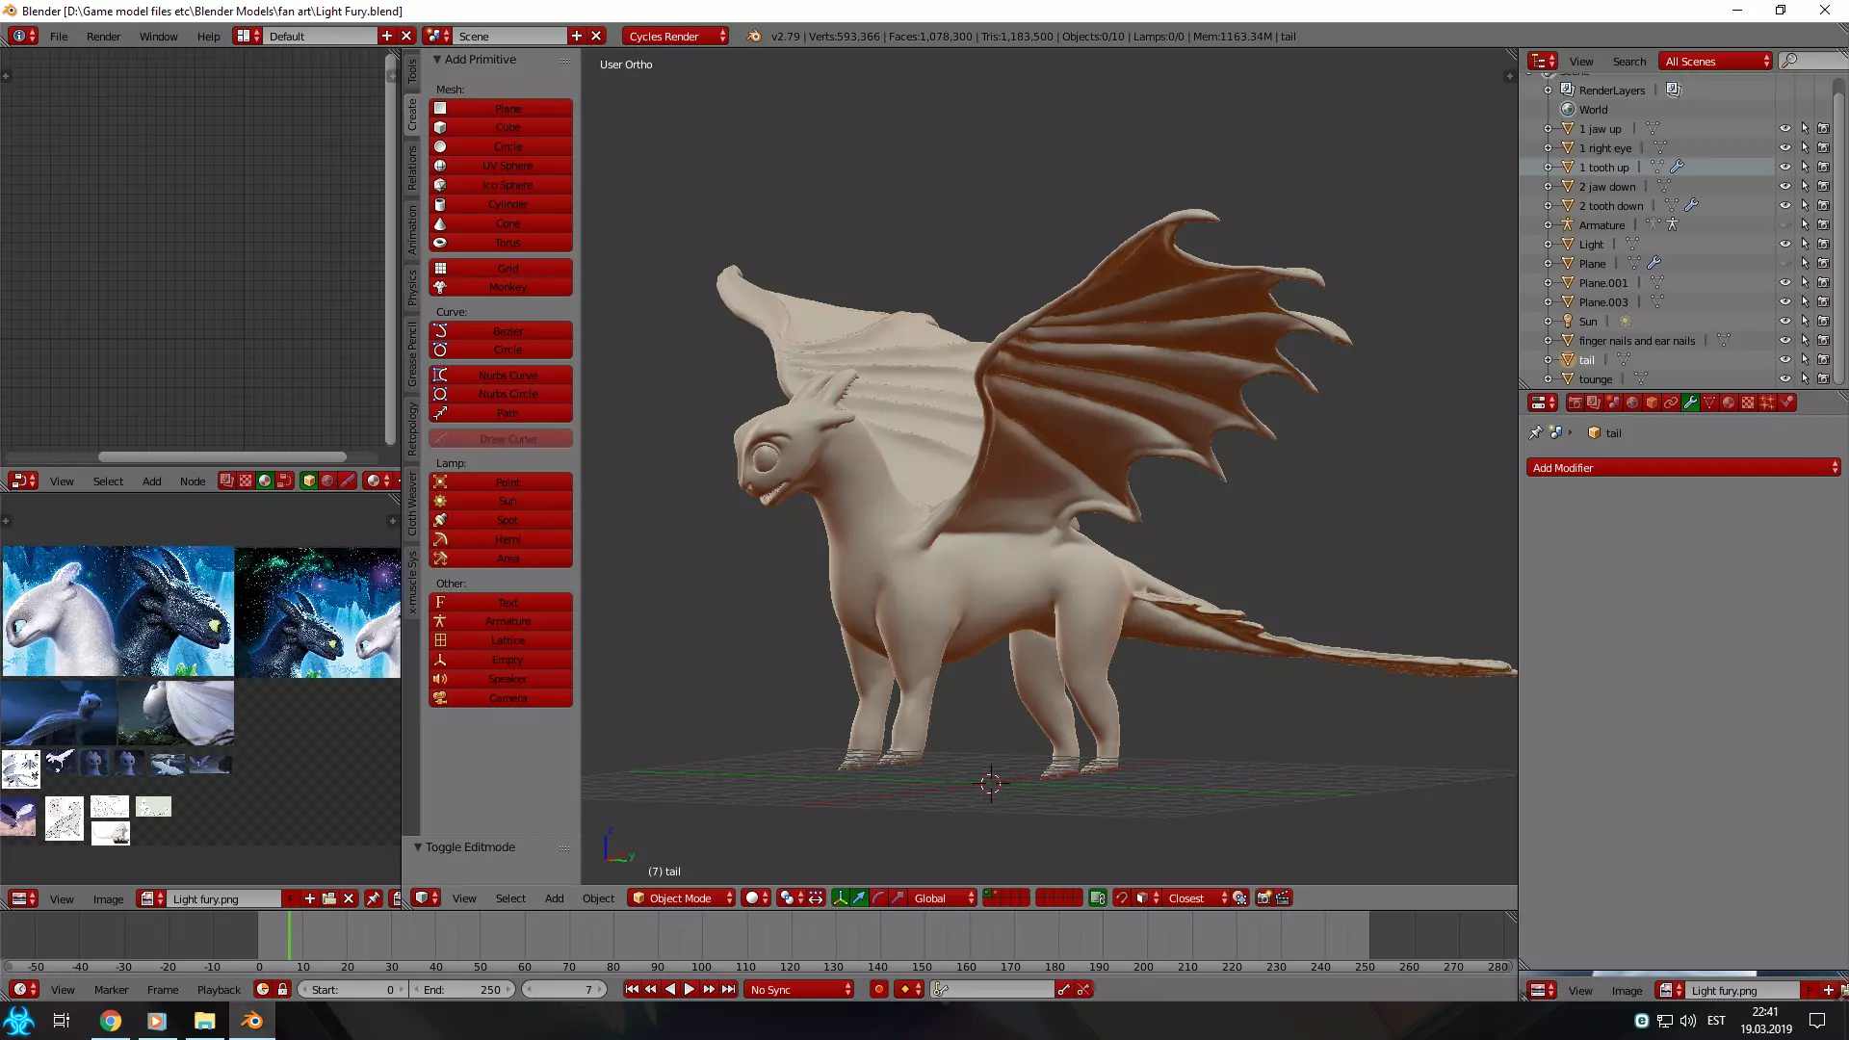Viewport: 1849px width, 1040px height.
Task: Play the animation forward
Action: point(690,989)
